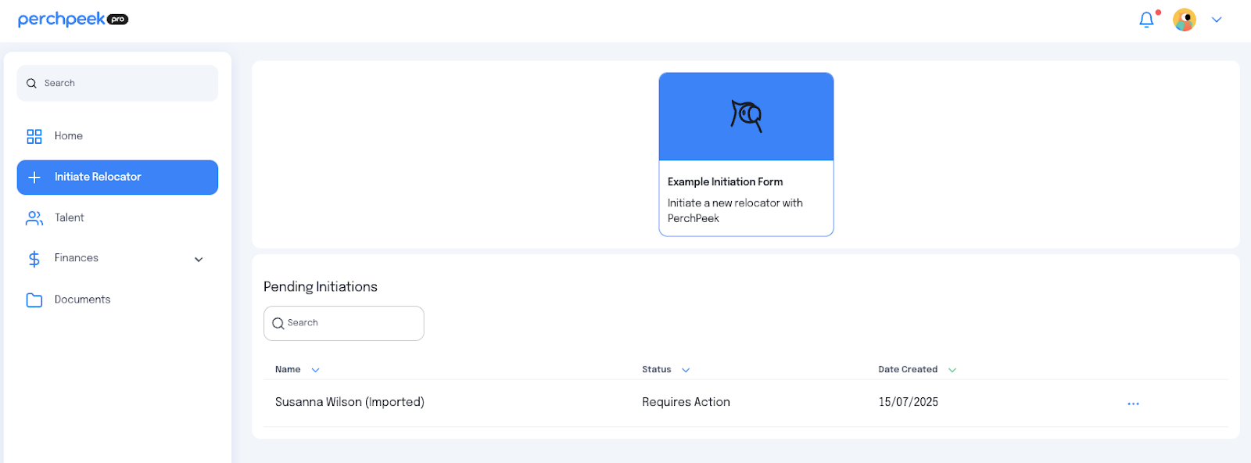
Task: Sort by Name column arrow
Action: tap(315, 370)
